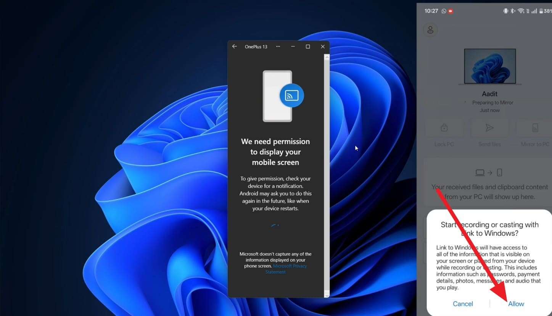Click the 'OnePlus 13' window title
Viewport: 552px width, 316px height.
[256, 47]
